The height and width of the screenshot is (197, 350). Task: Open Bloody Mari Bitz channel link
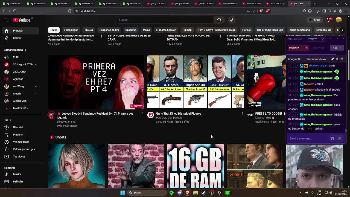click(66, 122)
